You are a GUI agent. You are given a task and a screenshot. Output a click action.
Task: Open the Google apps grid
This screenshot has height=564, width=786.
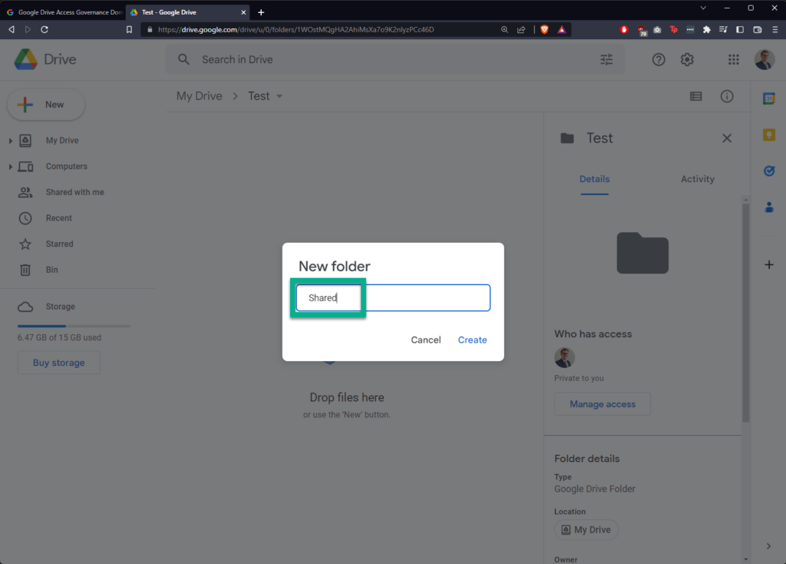point(733,59)
